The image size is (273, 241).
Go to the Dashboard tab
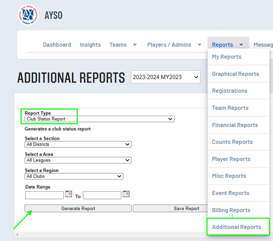coord(57,45)
